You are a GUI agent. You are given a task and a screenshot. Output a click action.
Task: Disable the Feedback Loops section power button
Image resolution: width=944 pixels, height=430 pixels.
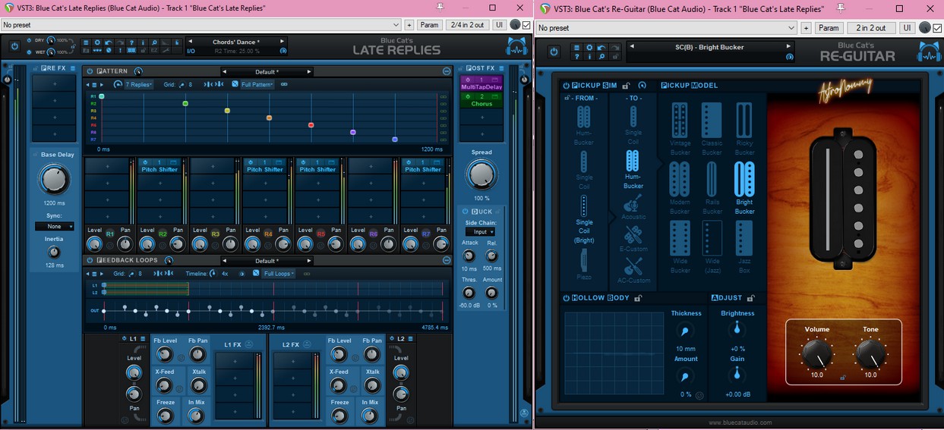pyautogui.click(x=90, y=260)
